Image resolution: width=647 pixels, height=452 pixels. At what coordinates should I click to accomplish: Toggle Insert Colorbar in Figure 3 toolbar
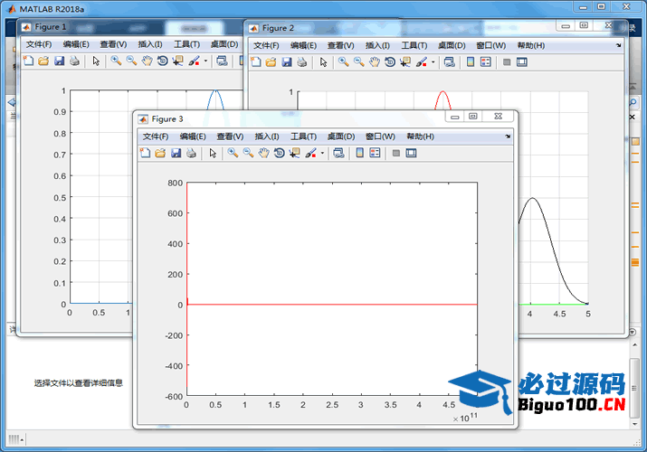coord(360,154)
